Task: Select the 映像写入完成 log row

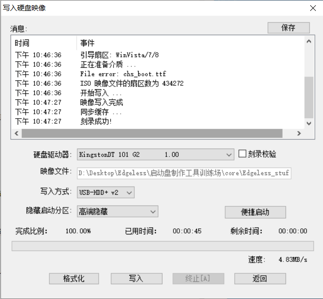Action: tap(158, 102)
